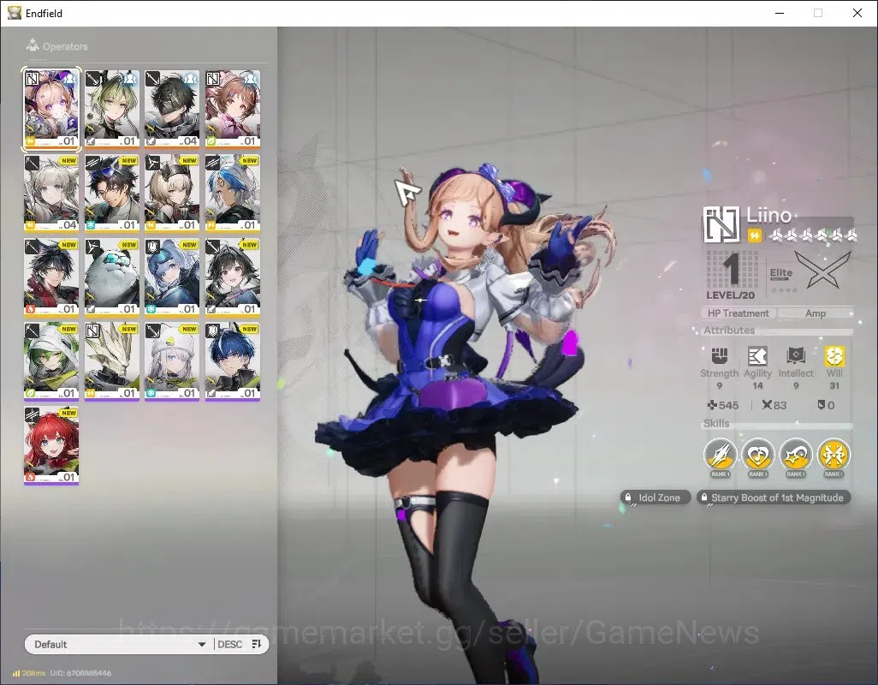
Task: Select the dark-blue haired operator card
Action: pos(233,361)
